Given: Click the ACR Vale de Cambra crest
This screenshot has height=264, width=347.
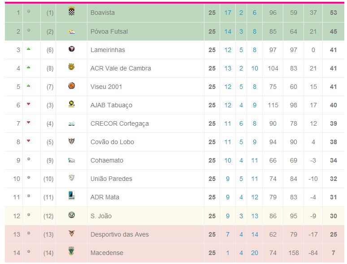Looking at the screenshot, I should point(72,68).
